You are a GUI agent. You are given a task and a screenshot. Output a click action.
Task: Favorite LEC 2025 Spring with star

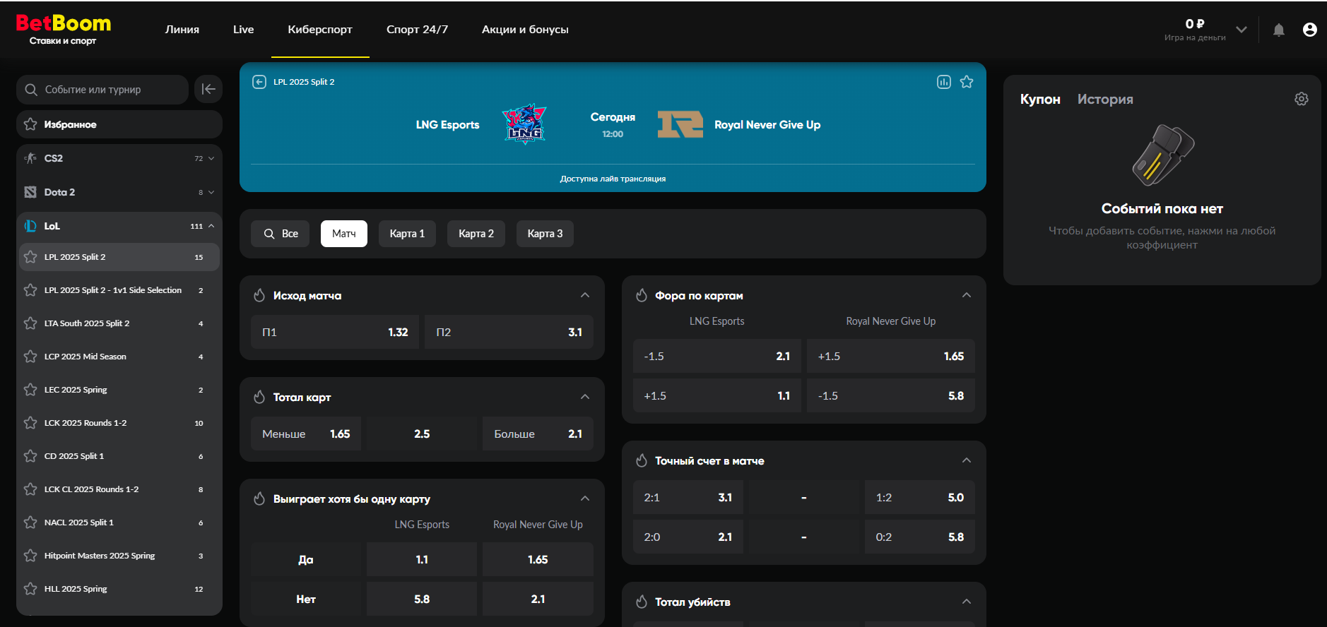tap(30, 390)
